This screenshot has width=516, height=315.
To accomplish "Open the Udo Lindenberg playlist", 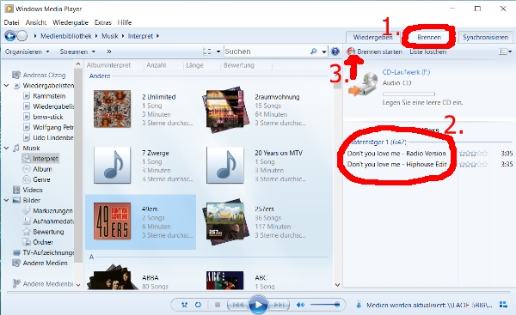I will point(53,137).
